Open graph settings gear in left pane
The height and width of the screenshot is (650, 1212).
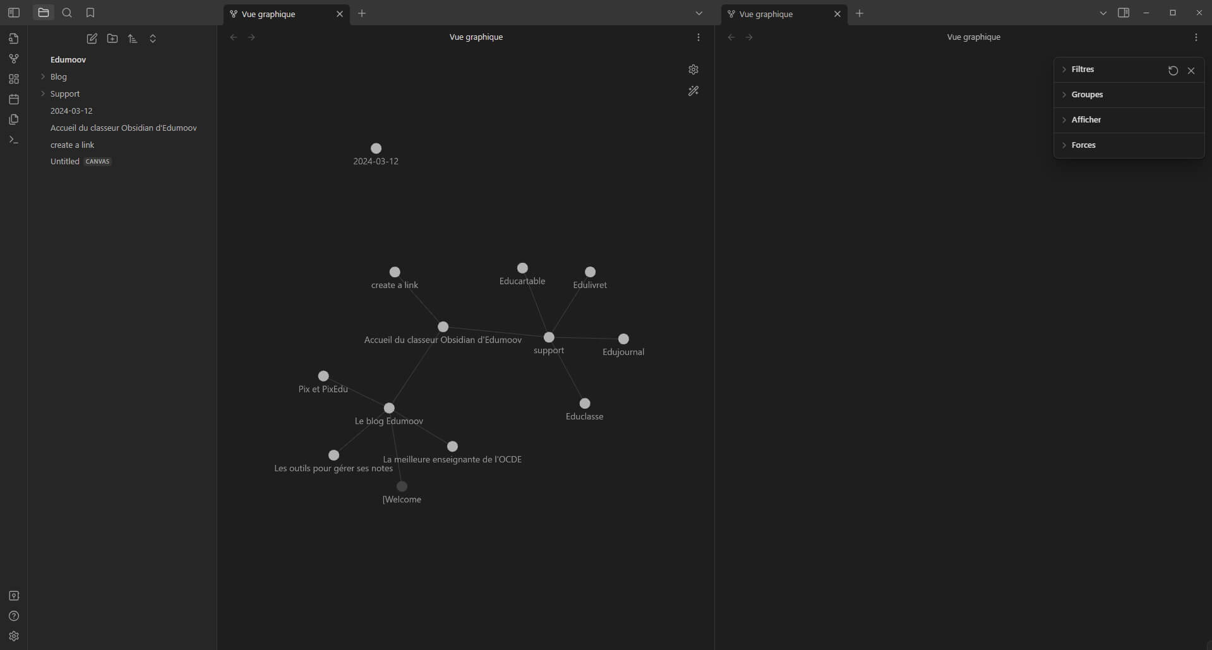pyautogui.click(x=693, y=69)
